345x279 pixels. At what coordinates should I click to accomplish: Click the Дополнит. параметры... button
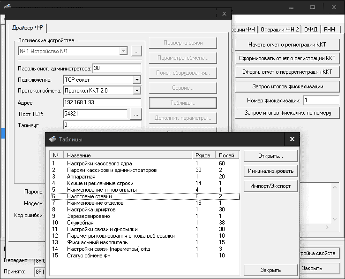point(183,118)
